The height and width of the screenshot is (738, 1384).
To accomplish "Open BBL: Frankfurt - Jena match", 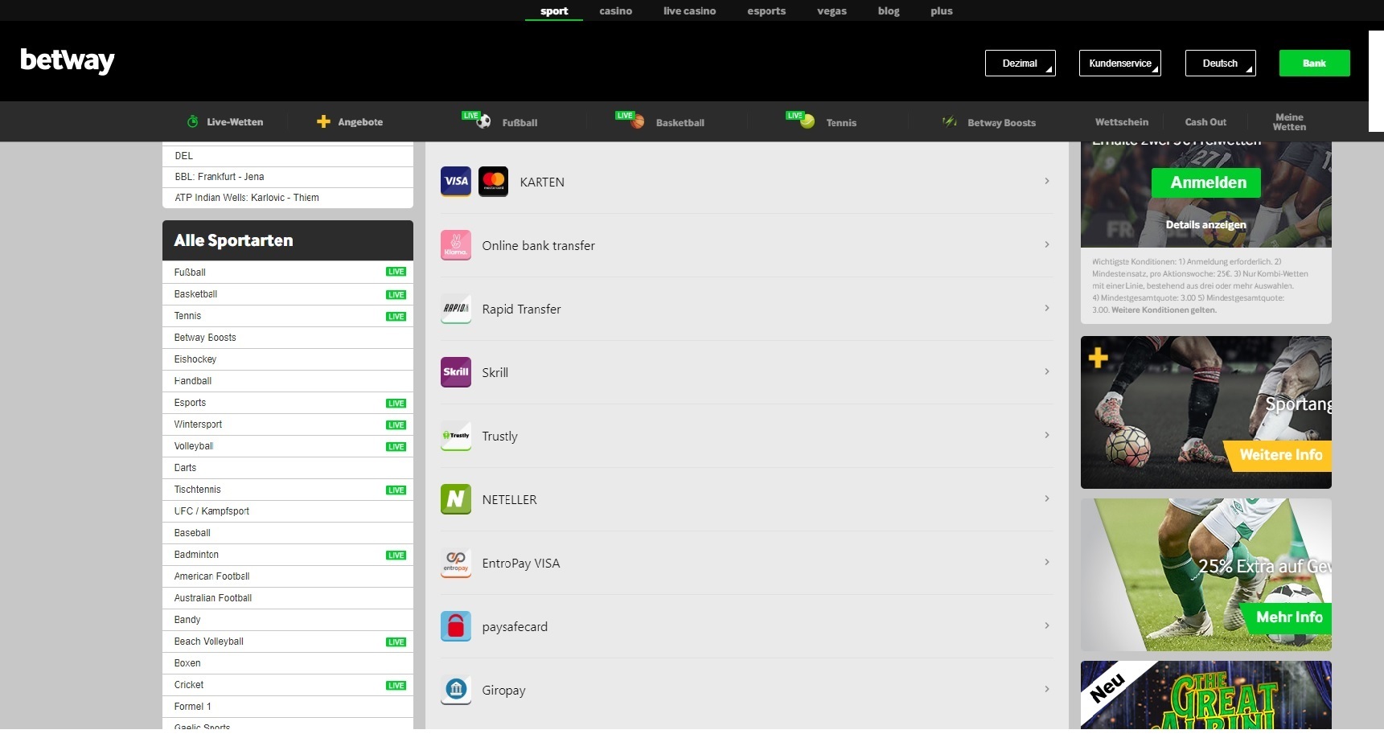I will [x=288, y=177].
